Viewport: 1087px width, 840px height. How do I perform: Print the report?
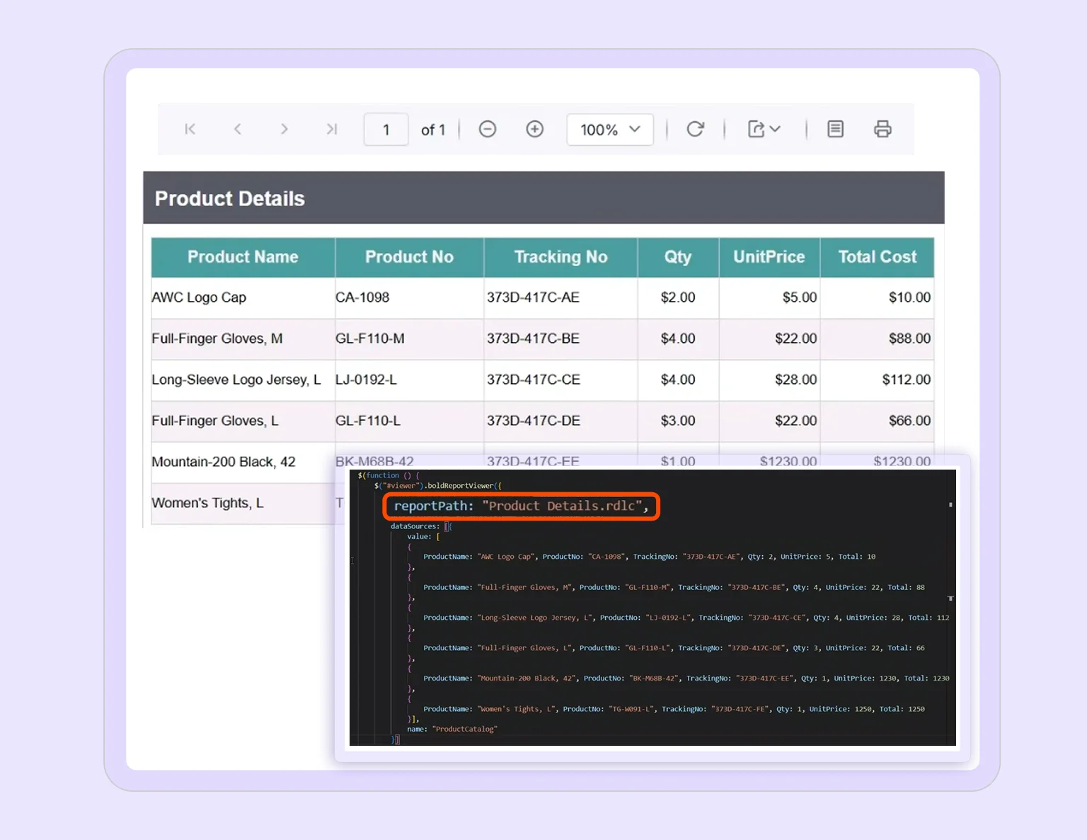click(x=882, y=129)
